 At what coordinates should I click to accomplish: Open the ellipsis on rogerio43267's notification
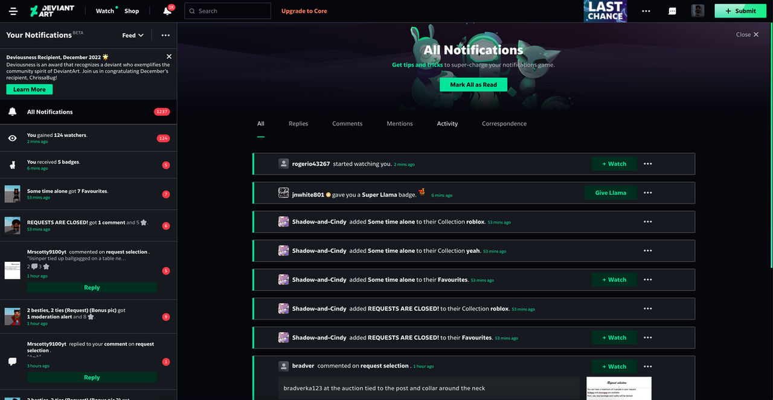pyautogui.click(x=647, y=163)
